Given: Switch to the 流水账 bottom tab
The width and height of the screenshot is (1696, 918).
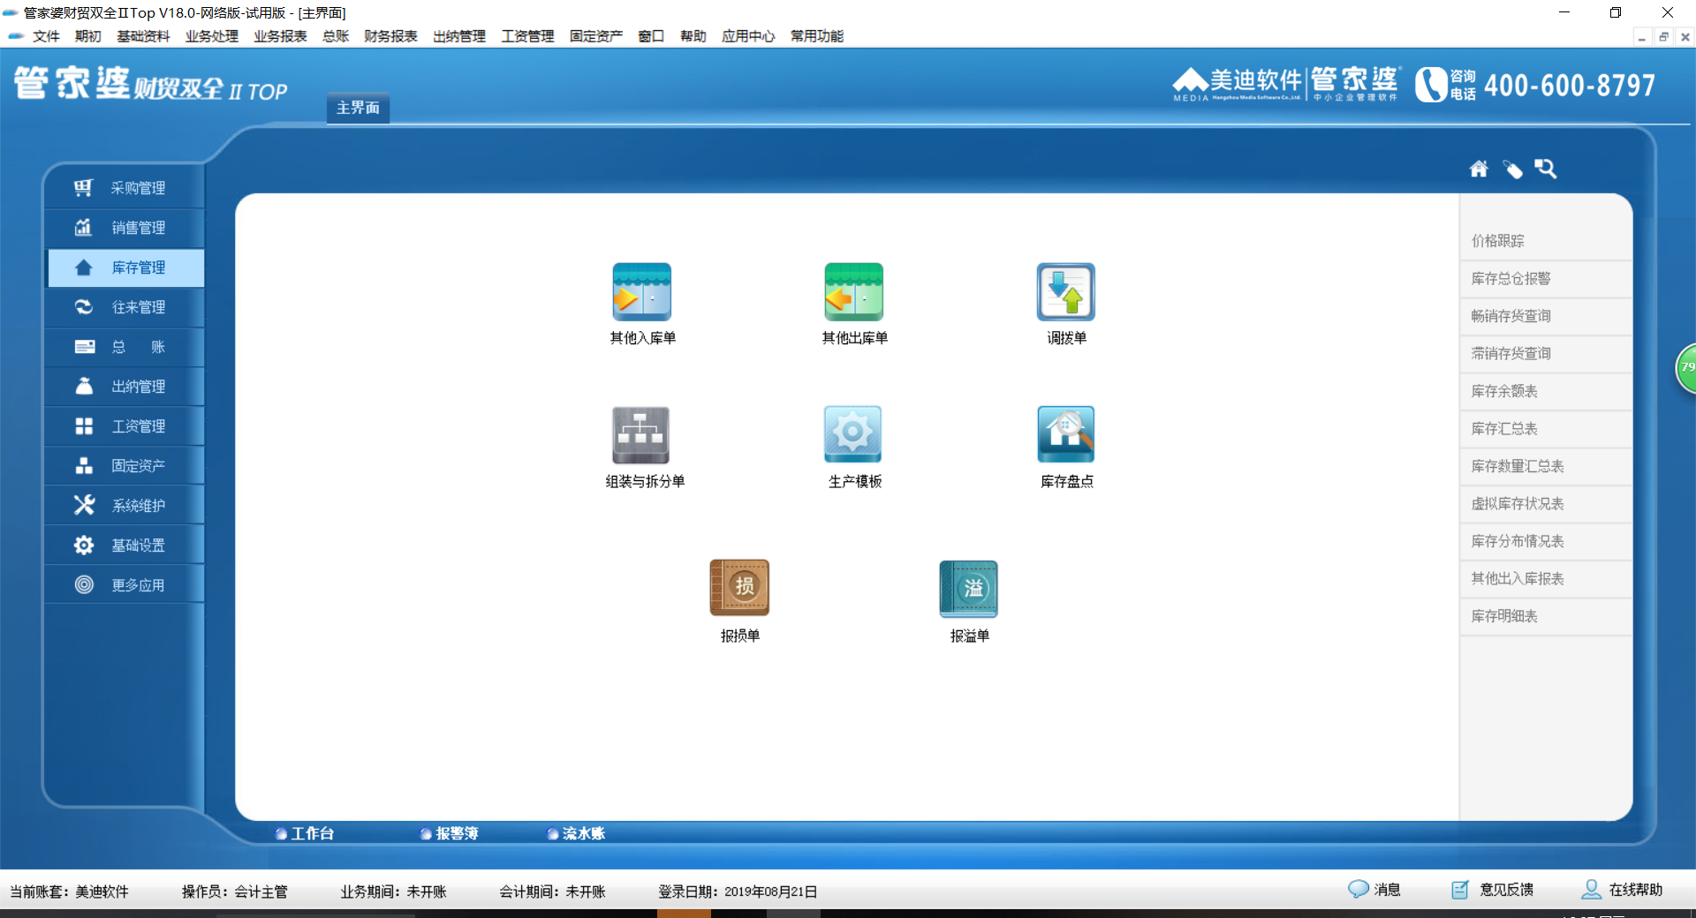Looking at the screenshot, I should (576, 833).
